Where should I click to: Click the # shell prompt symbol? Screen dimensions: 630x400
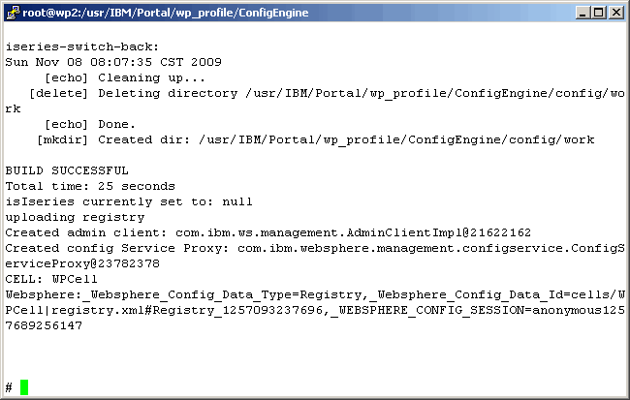9,387
